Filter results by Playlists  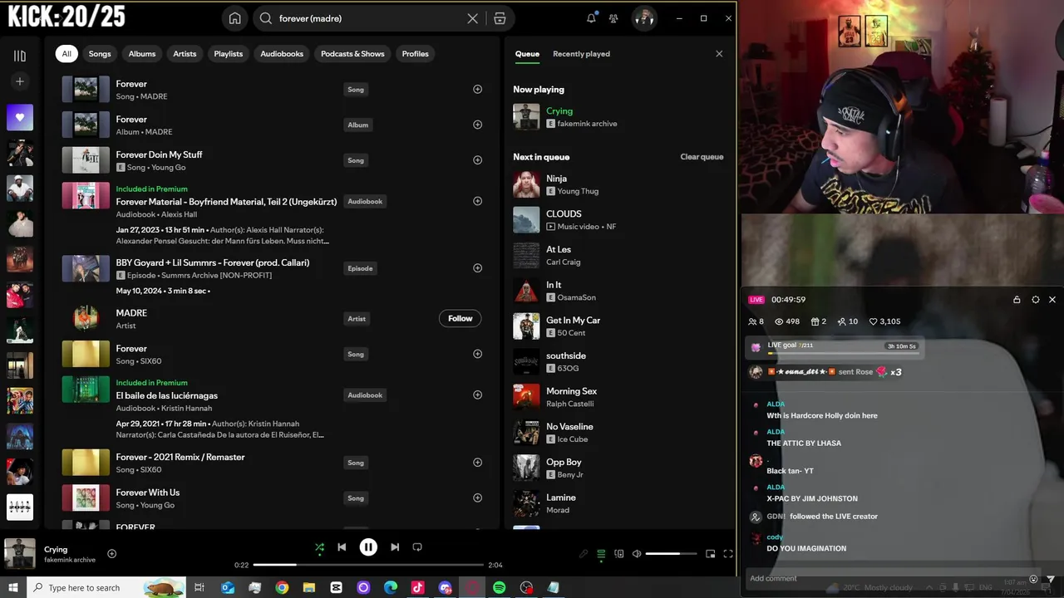229,54
